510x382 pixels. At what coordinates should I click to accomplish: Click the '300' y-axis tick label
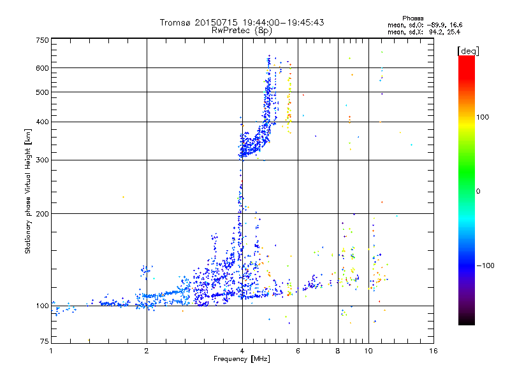pos(42,160)
